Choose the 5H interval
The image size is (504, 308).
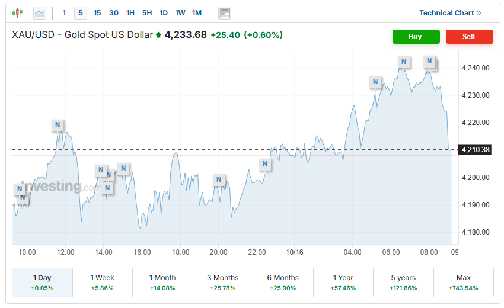tap(147, 12)
